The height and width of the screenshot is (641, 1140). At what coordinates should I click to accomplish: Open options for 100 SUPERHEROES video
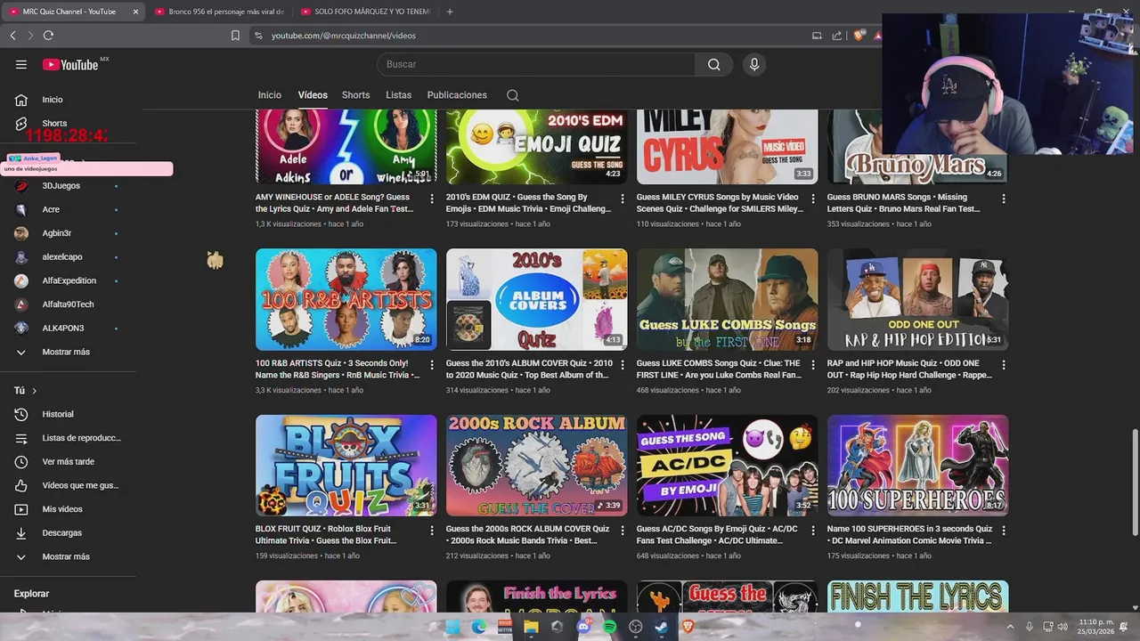[x=1004, y=531]
